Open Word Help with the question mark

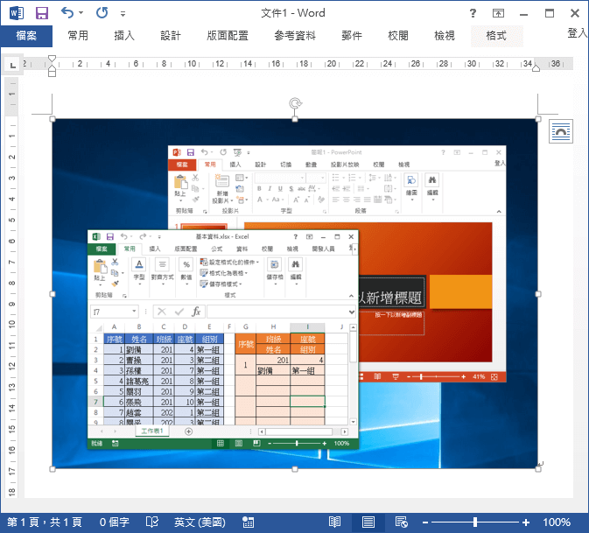pyautogui.click(x=473, y=13)
